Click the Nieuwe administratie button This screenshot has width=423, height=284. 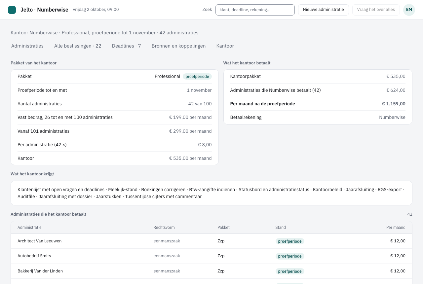pos(324,10)
